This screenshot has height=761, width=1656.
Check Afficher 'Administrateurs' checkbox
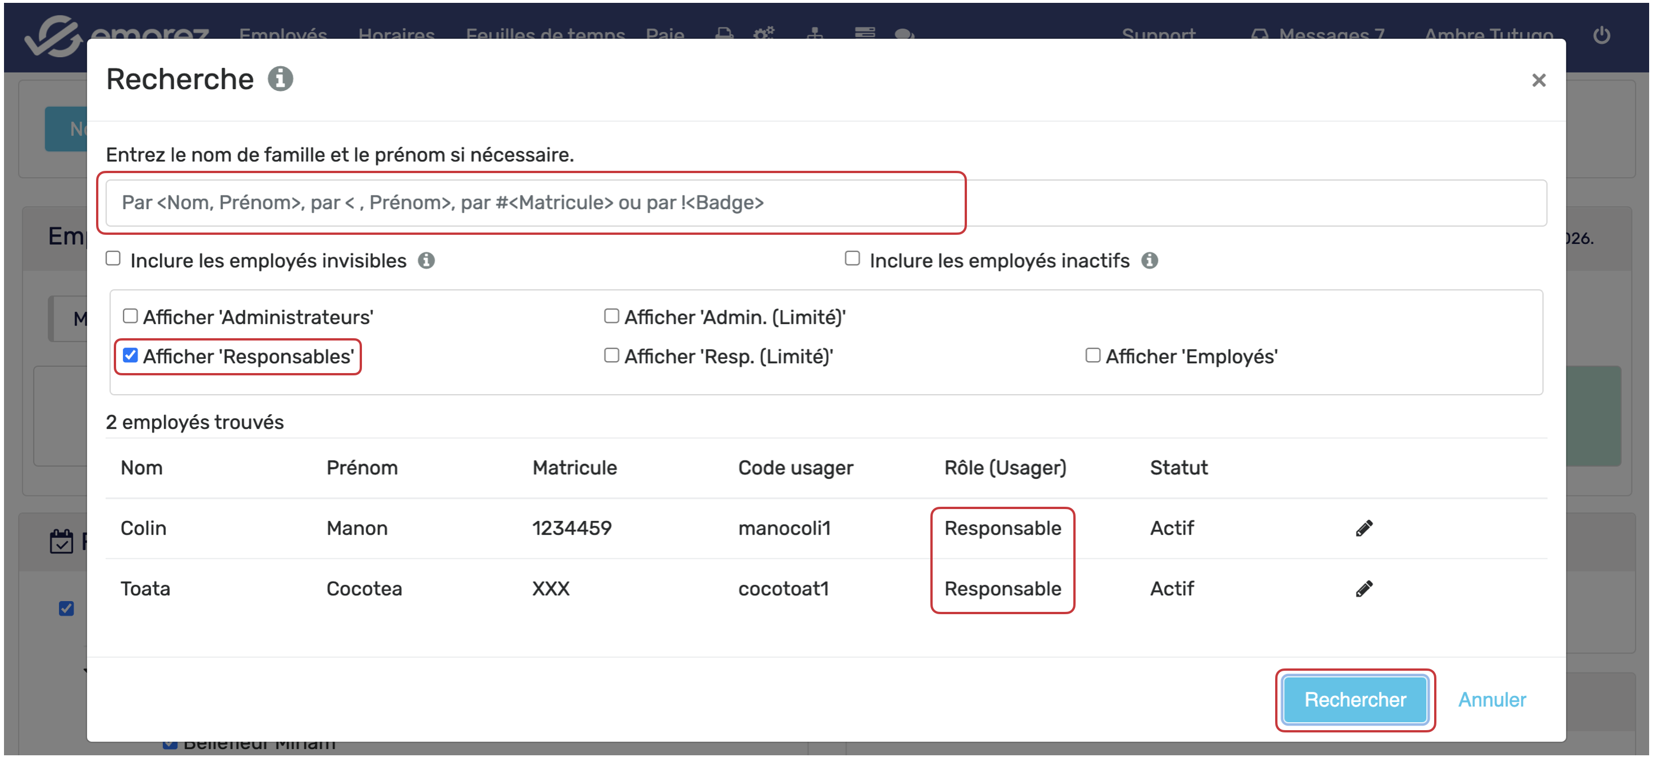point(130,317)
